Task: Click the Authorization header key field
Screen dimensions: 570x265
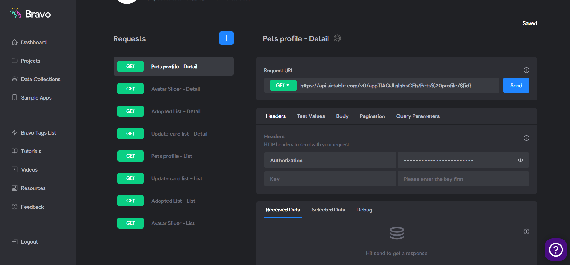Action: pyautogui.click(x=330, y=160)
